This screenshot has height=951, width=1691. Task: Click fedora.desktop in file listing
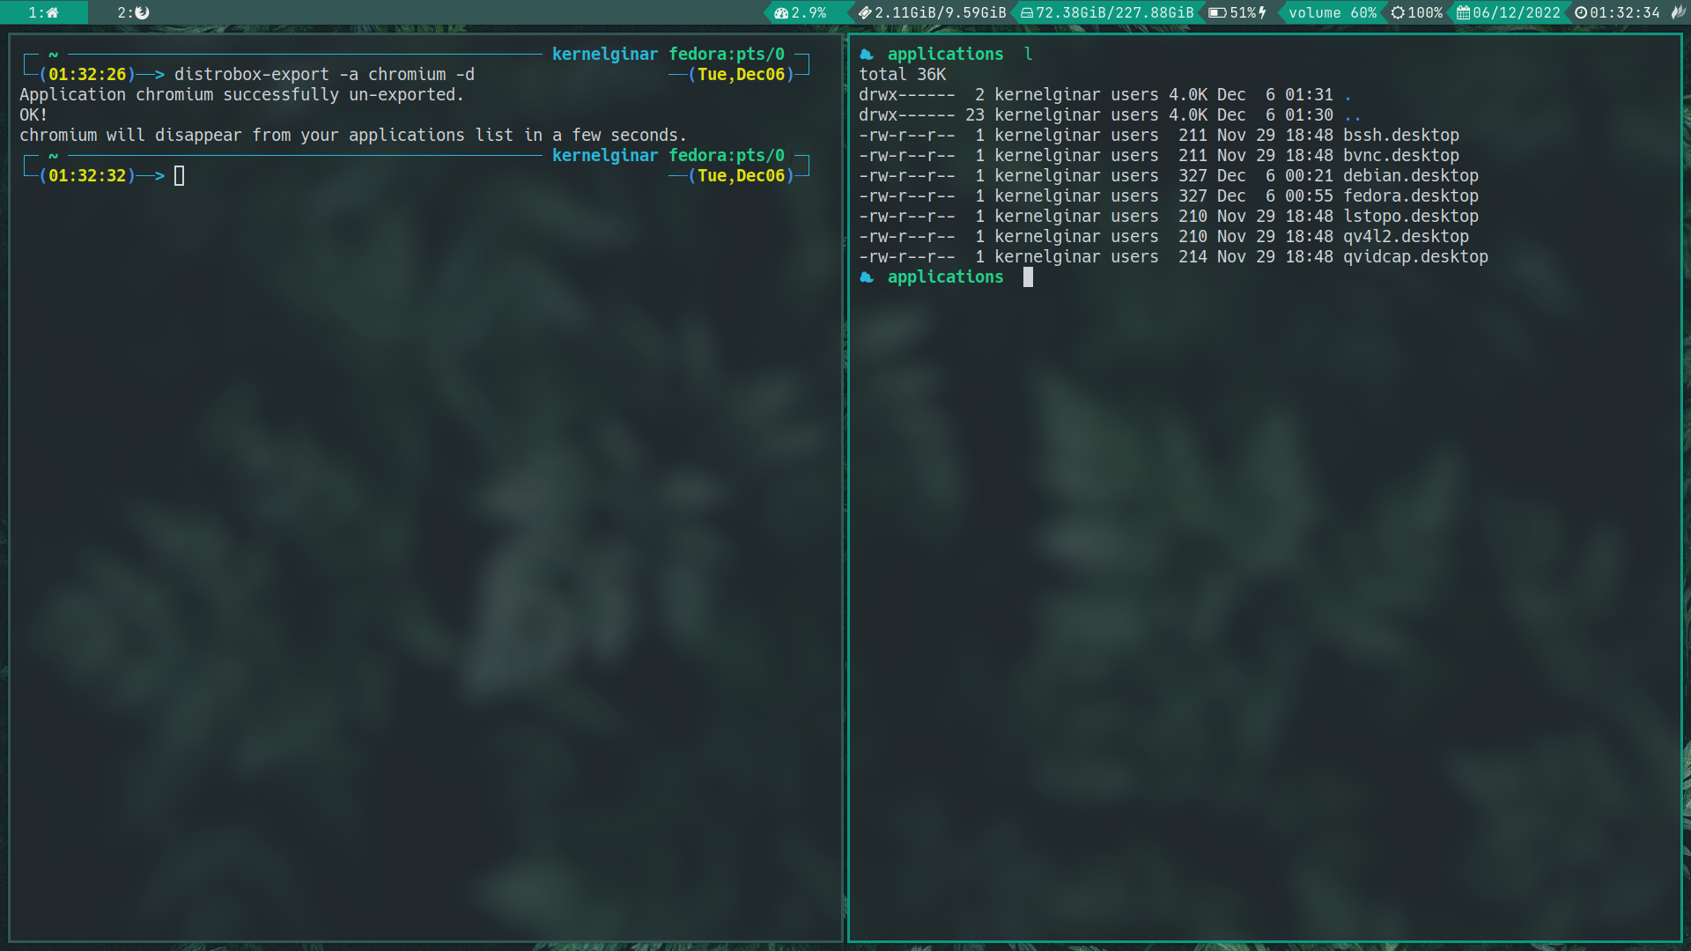tap(1410, 196)
